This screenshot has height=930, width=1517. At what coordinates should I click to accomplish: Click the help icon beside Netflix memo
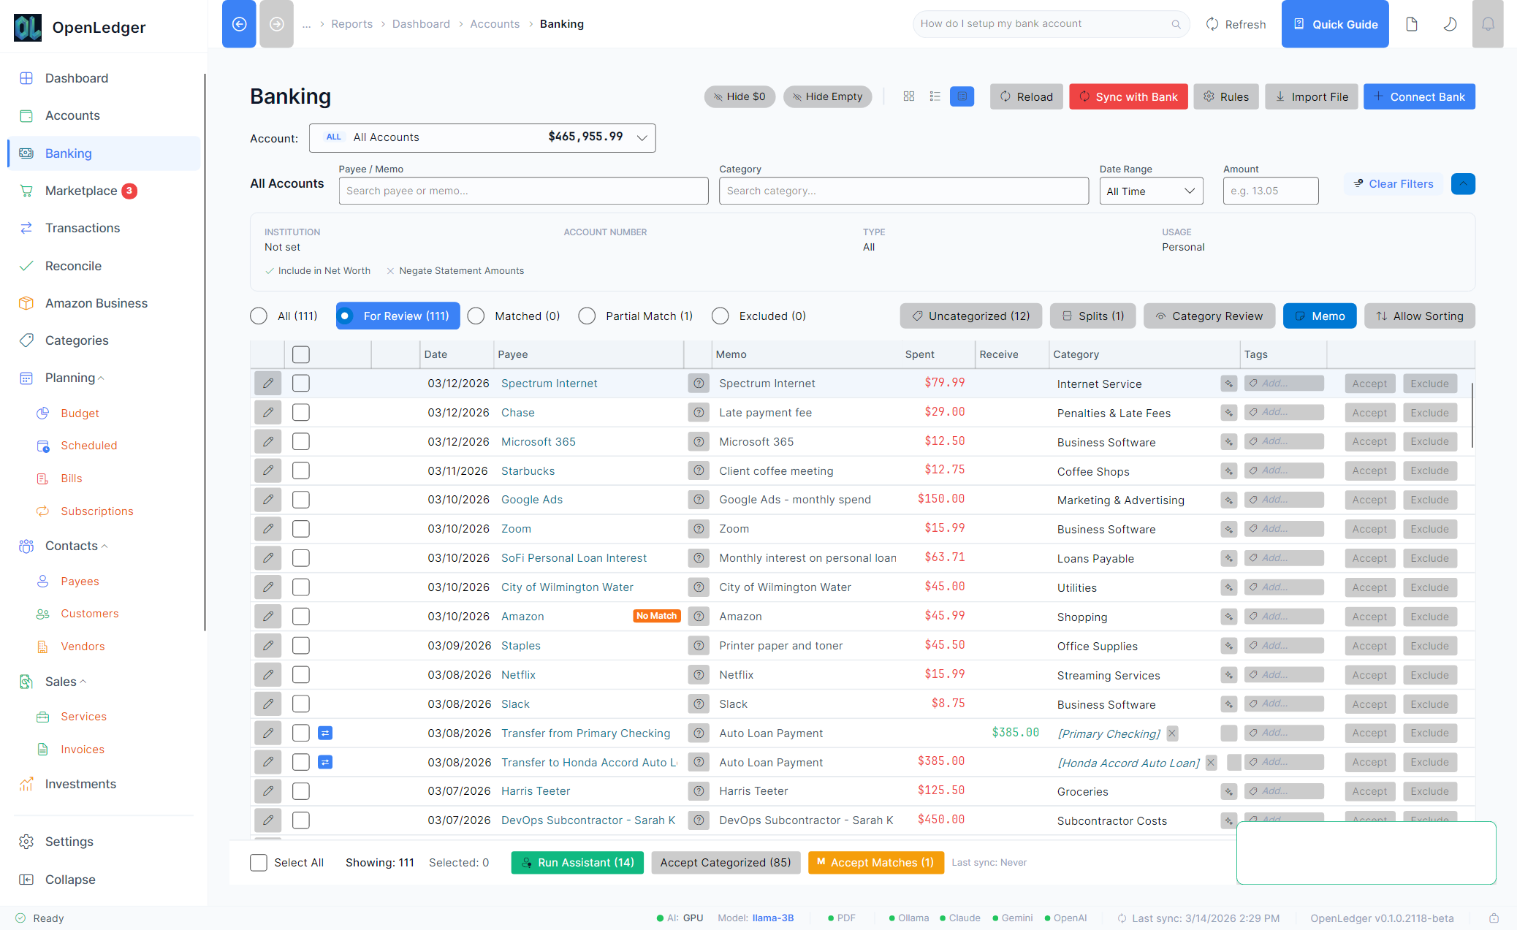click(699, 674)
